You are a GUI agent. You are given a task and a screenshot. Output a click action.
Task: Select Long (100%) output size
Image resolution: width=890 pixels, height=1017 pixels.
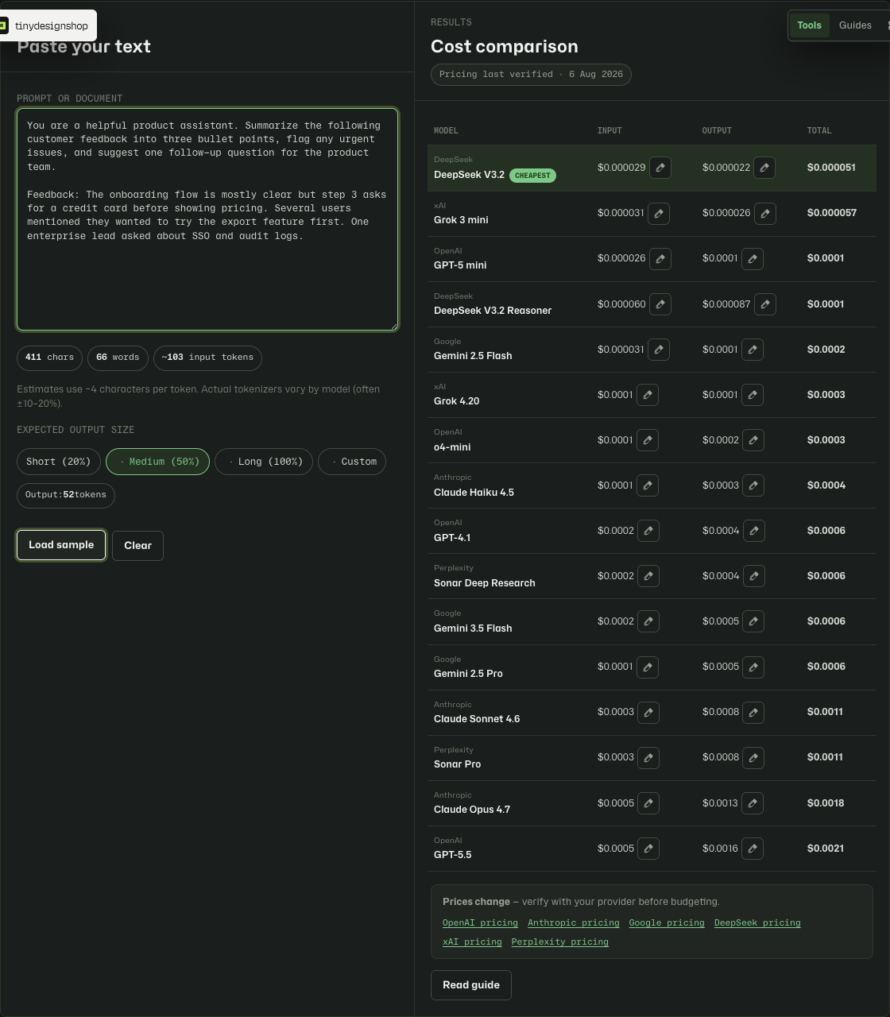click(x=264, y=462)
